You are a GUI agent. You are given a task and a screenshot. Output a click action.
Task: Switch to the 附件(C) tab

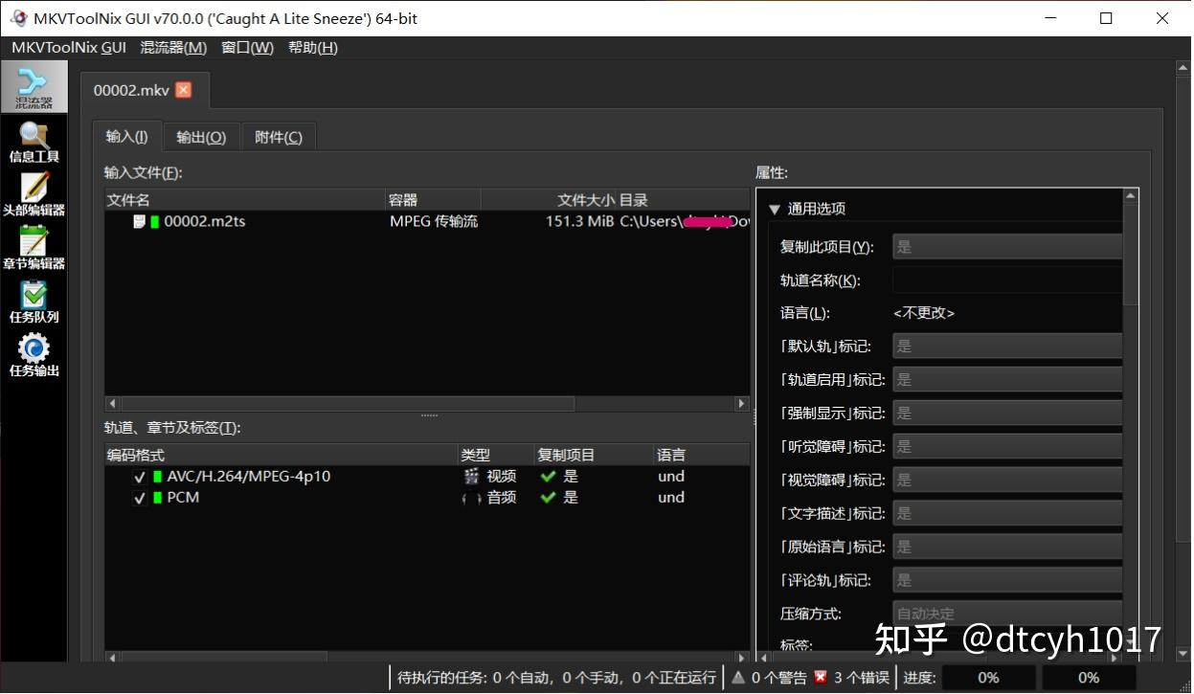point(279,138)
